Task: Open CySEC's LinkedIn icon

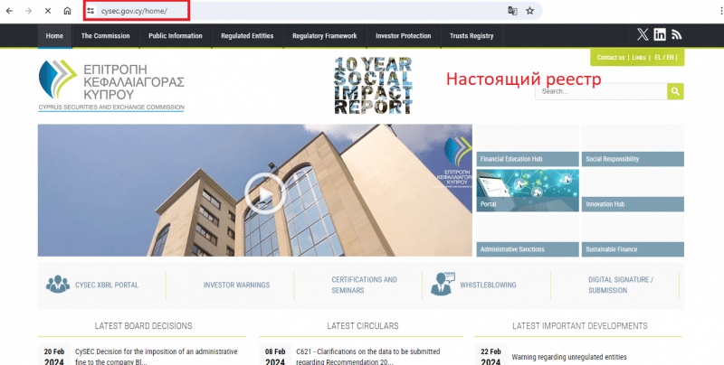Action: coord(660,34)
